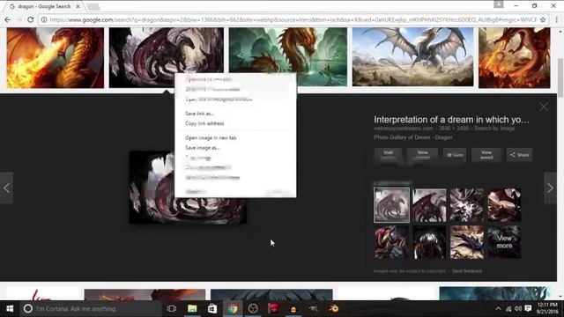Click the star Save button
Image resolution: width=564 pixels, height=317 pixels.
pyautogui.click(x=455, y=155)
